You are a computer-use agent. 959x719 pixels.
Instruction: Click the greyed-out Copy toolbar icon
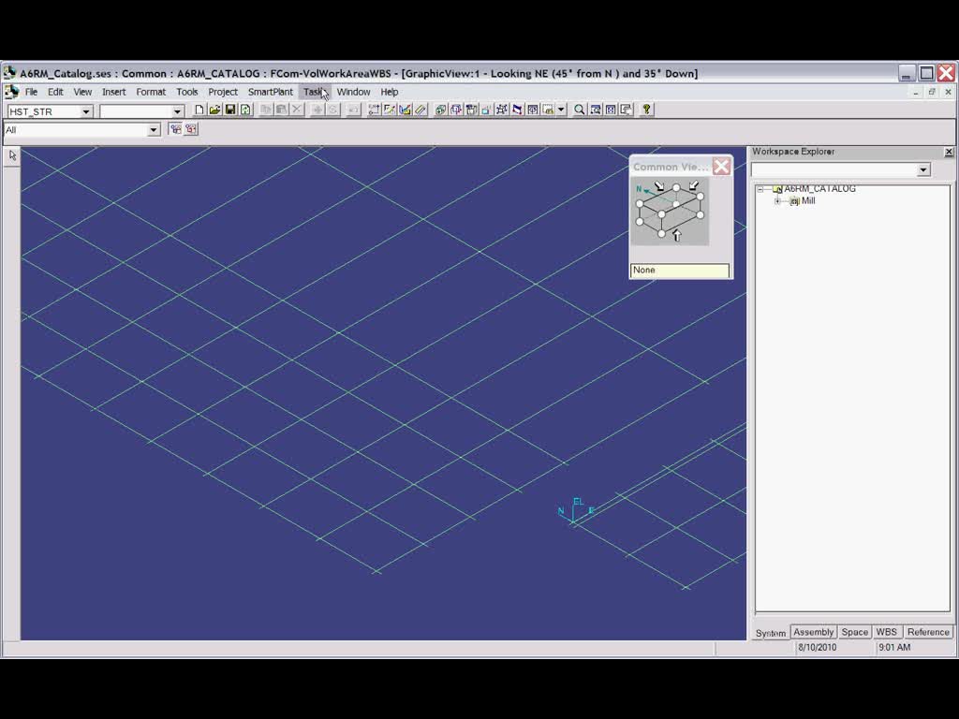266,110
